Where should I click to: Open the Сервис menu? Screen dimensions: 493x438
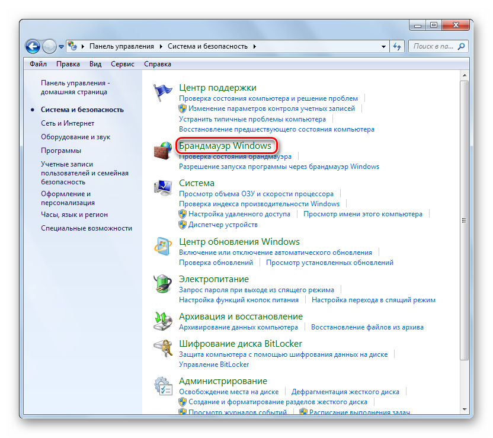(122, 64)
